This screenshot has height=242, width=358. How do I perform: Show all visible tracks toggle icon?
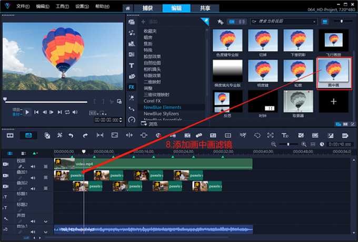(x=9, y=153)
